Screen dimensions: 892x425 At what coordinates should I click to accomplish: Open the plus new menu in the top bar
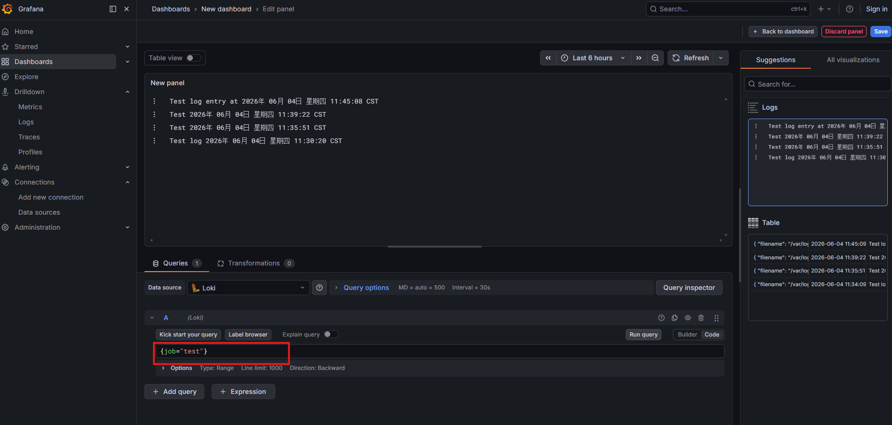point(824,9)
